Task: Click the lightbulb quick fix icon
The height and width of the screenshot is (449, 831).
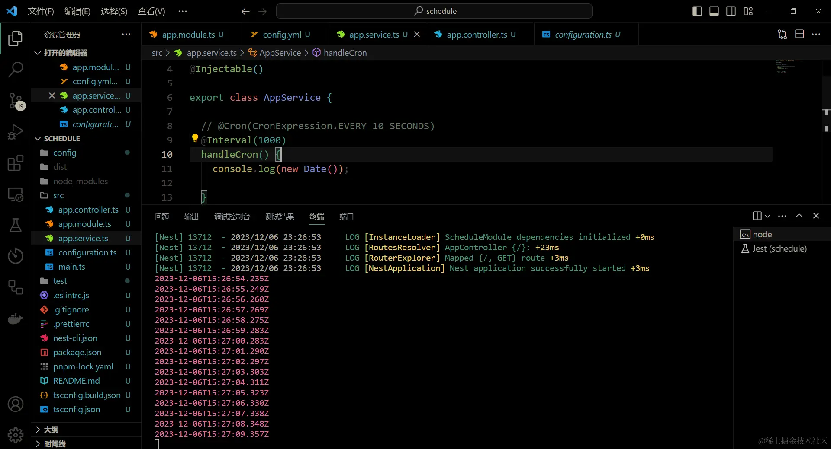Action: point(195,138)
